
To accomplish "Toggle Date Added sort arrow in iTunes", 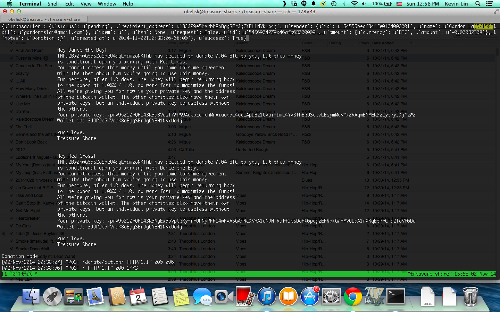I will (411, 43).
